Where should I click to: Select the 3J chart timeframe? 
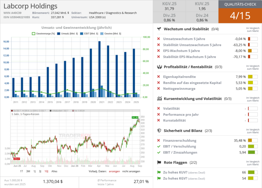(40, 171)
